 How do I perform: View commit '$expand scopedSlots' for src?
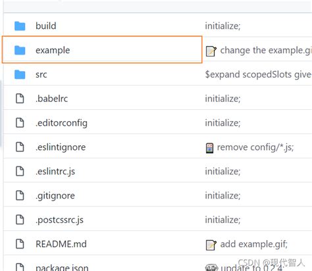coord(258,75)
